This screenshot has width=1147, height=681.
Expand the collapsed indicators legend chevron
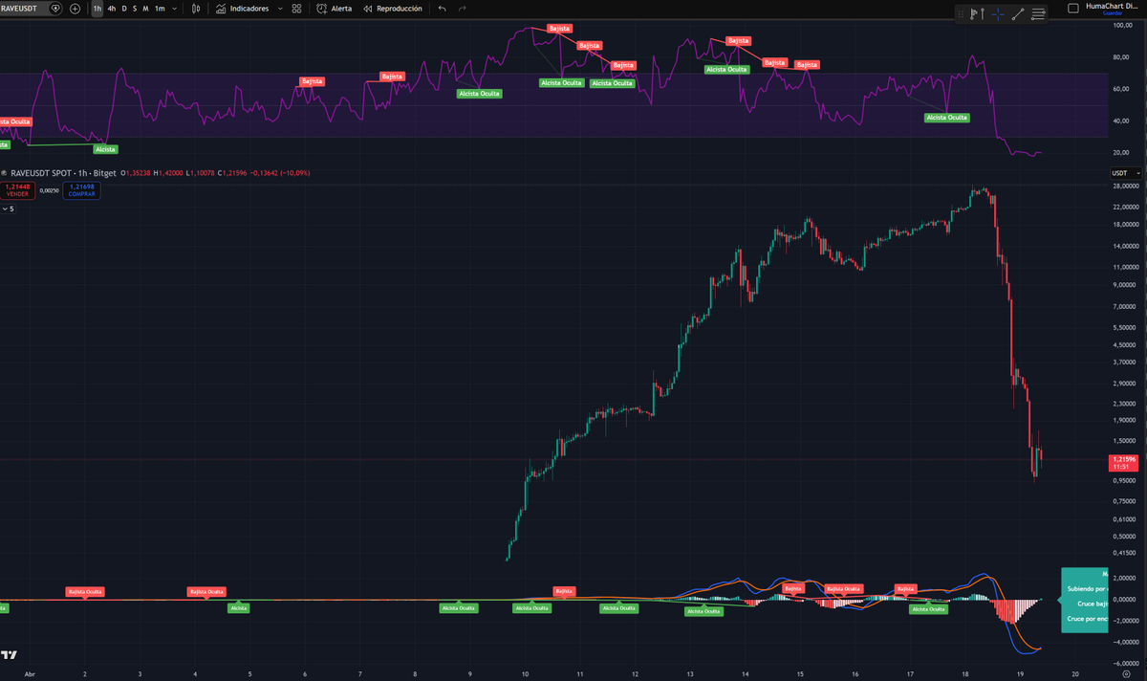point(8,208)
